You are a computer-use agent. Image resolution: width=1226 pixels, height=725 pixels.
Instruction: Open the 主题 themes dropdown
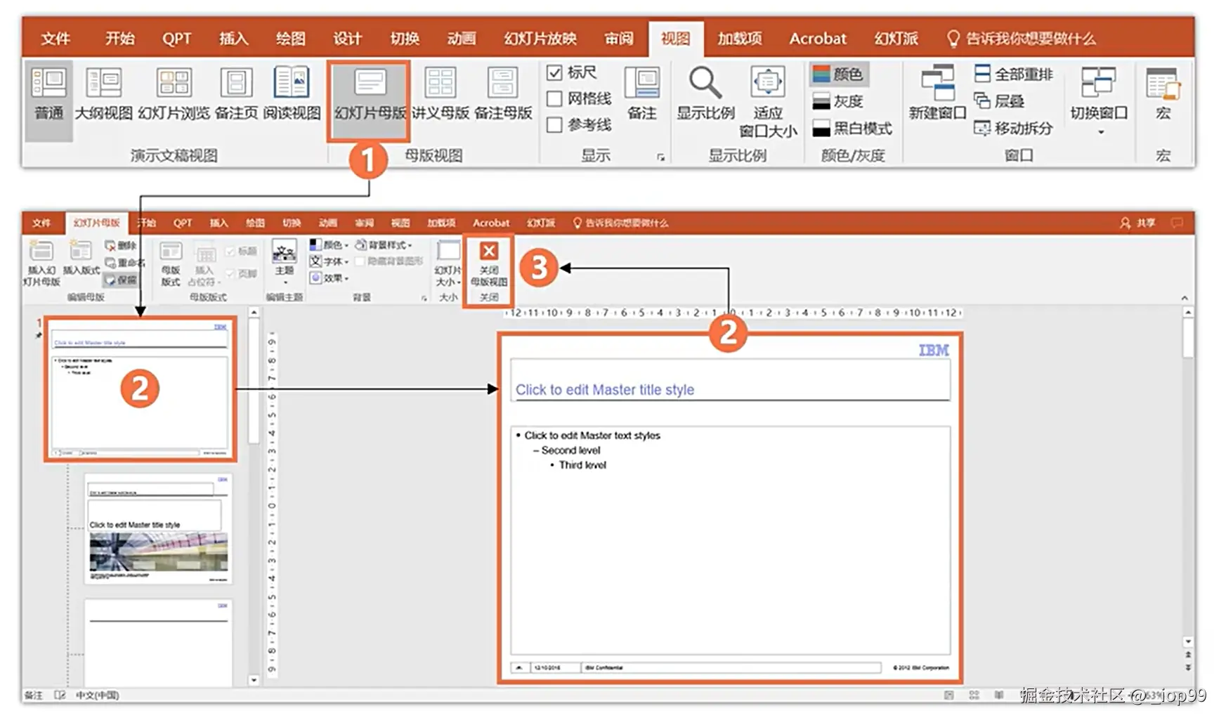pos(285,261)
